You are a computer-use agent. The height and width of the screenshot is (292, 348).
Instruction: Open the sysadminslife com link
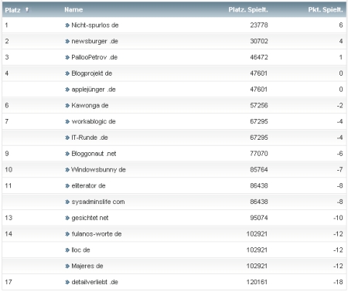(98, 202)
